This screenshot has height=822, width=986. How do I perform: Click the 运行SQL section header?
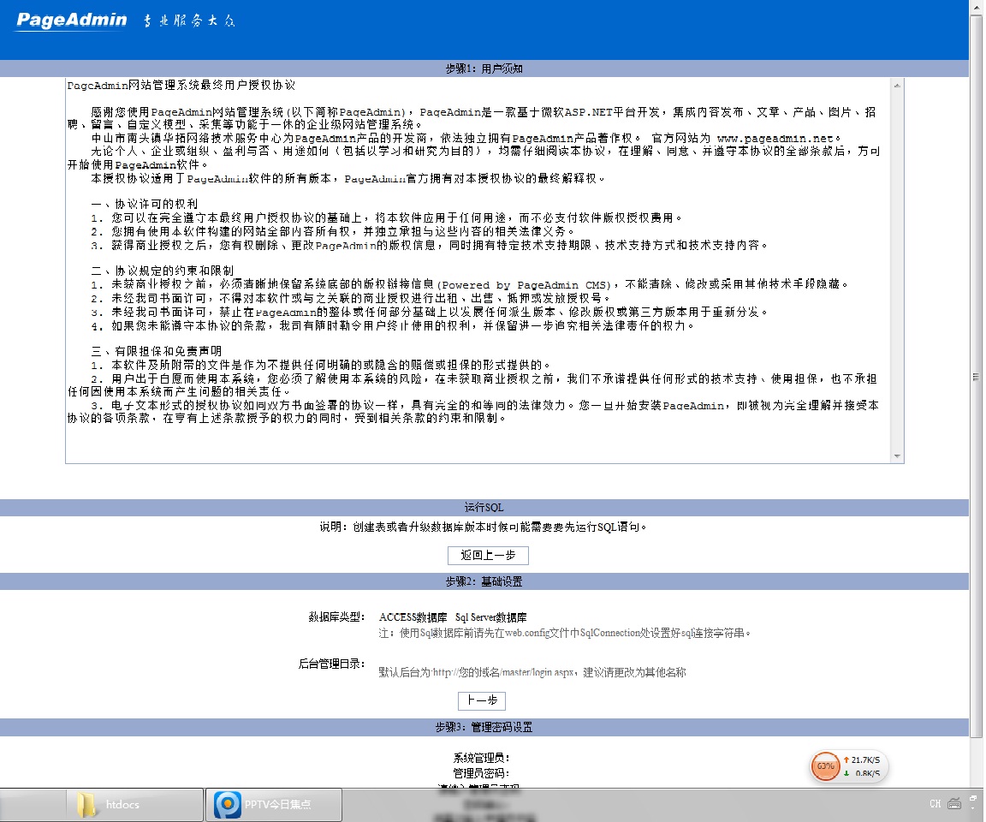[x=484, y=508]
